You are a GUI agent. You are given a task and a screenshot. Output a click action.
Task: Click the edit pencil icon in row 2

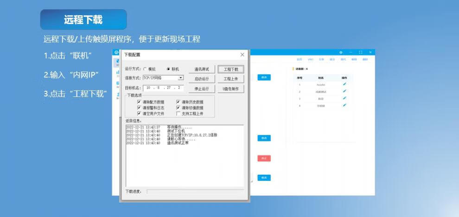tap(344, 91)
